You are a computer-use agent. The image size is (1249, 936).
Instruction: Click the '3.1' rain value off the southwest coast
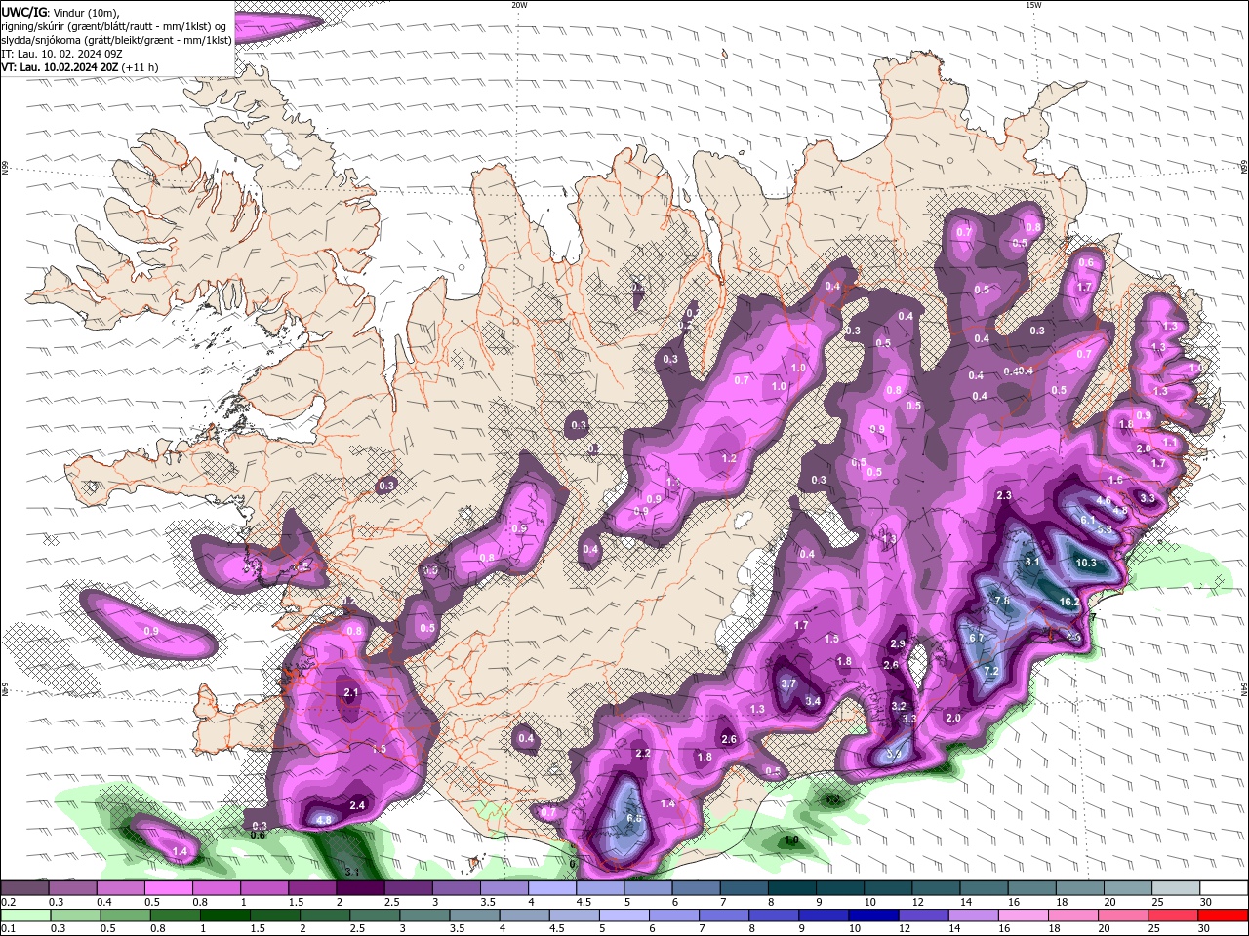point(353,872)
